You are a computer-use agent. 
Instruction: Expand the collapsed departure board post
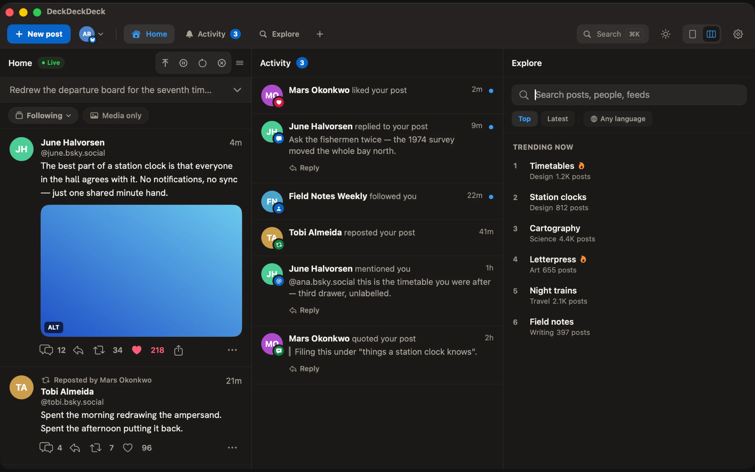pyautogui.click(x=237, y=90)
